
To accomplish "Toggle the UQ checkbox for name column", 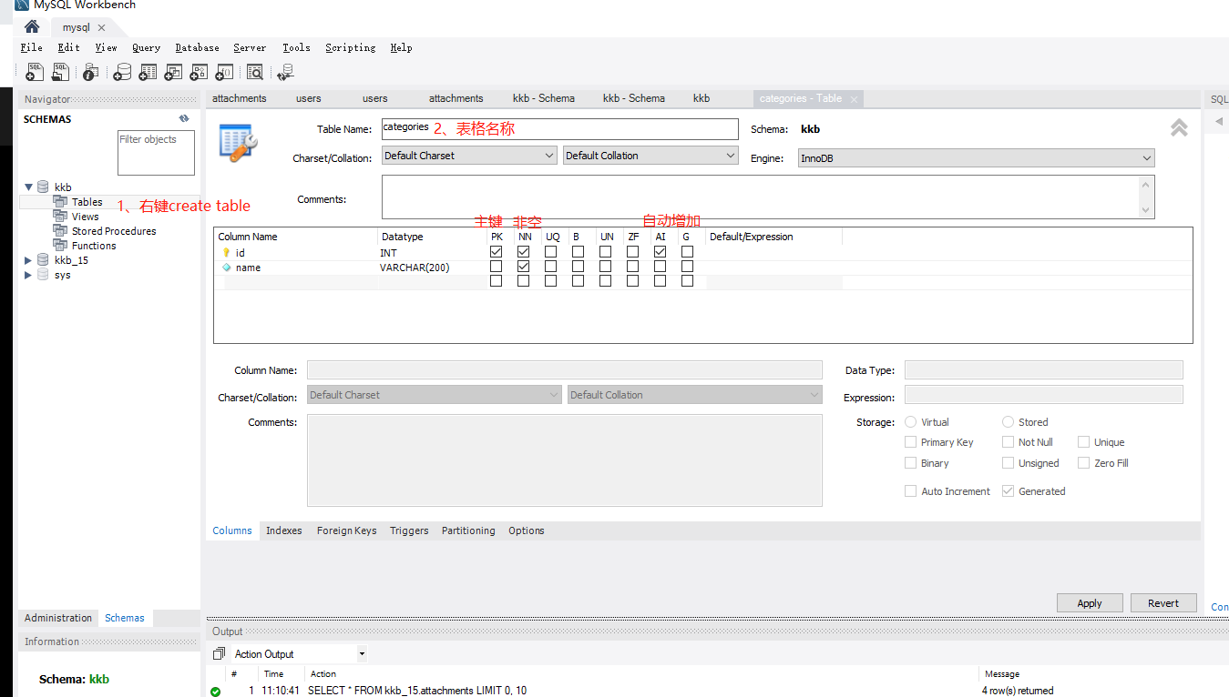I will (550, 267).
